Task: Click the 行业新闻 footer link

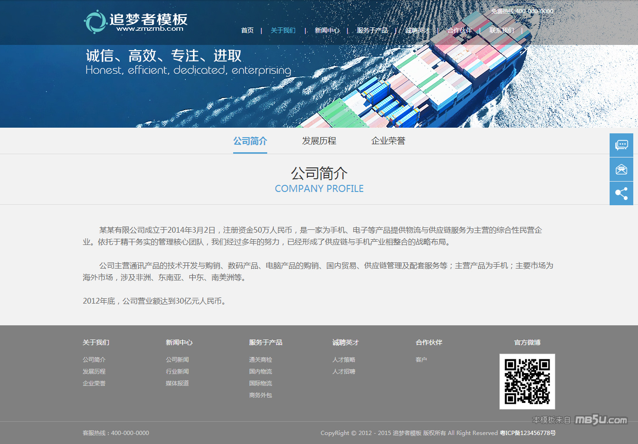Action: (x=177, y=372)
